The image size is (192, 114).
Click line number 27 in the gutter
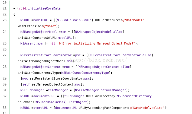[x=5, y=55]
